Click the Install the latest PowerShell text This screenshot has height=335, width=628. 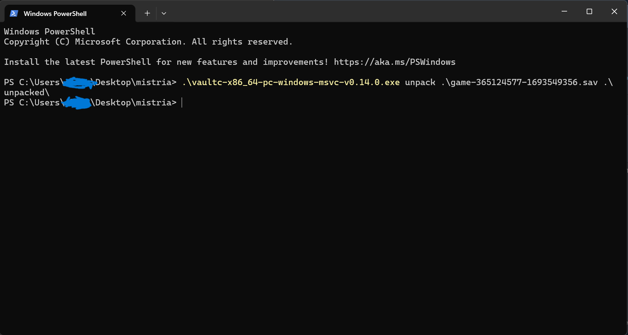click(77, 62)
